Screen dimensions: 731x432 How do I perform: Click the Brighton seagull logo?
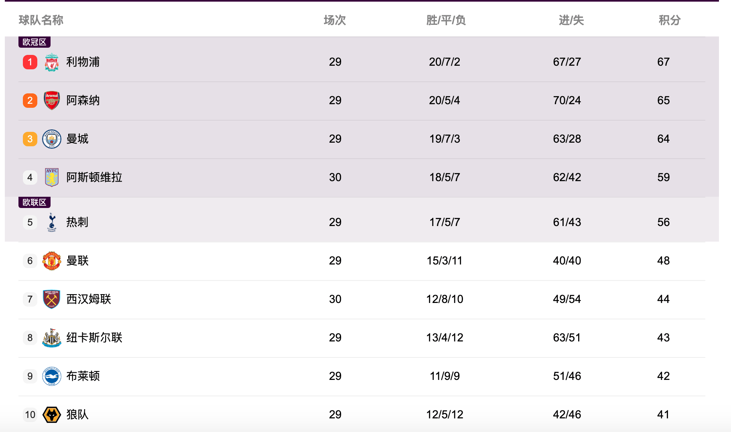tap(52, 376)
